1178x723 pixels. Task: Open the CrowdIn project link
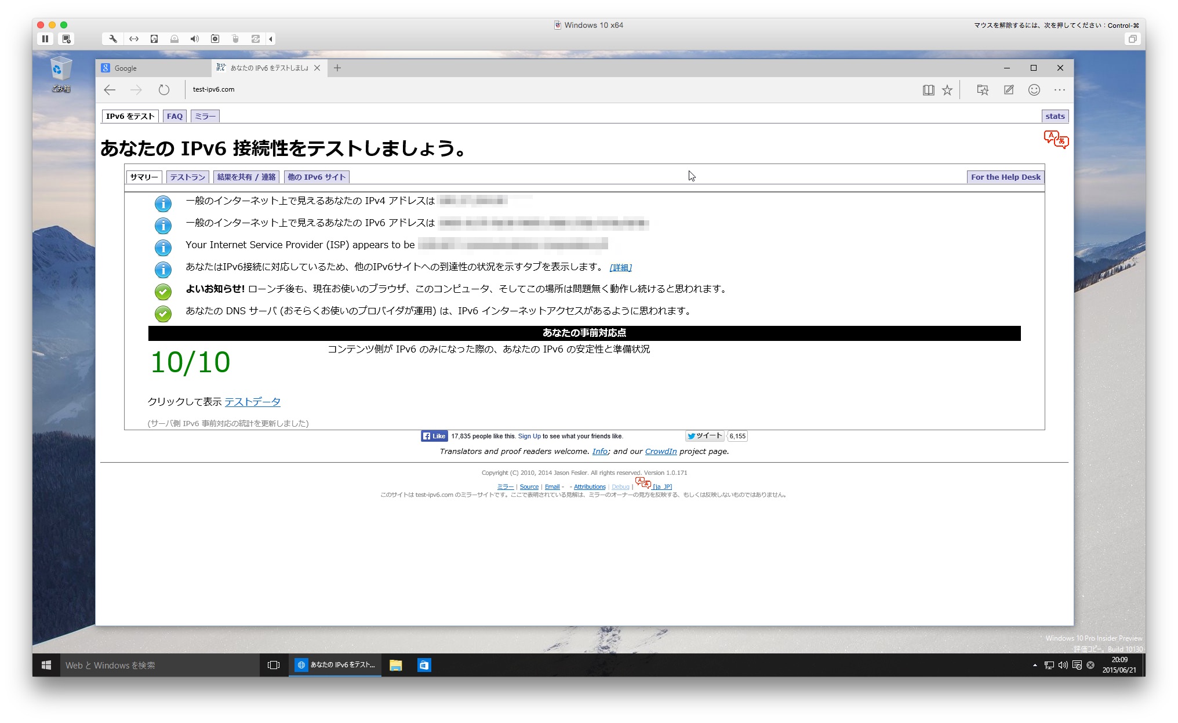tap(661, 451)
